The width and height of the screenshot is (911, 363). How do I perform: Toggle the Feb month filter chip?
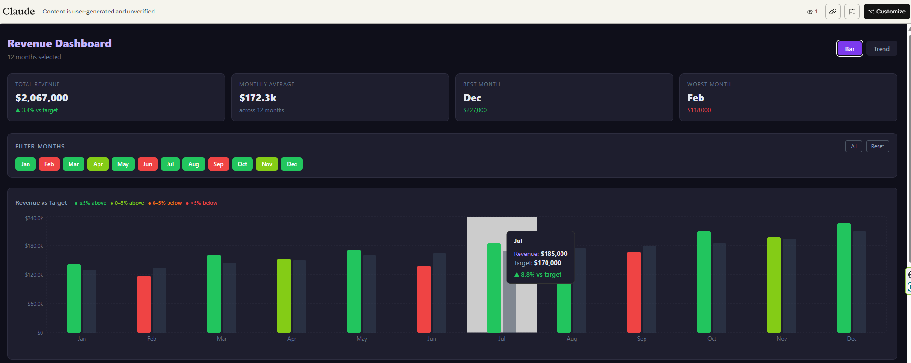click(x=49, y=164)
